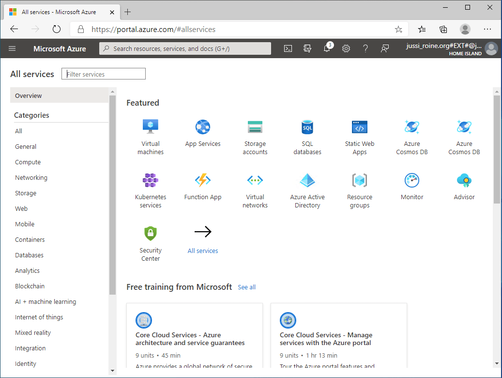502x378 pixels.
Task: Open browser Collections icon
Action: (443, 30)
